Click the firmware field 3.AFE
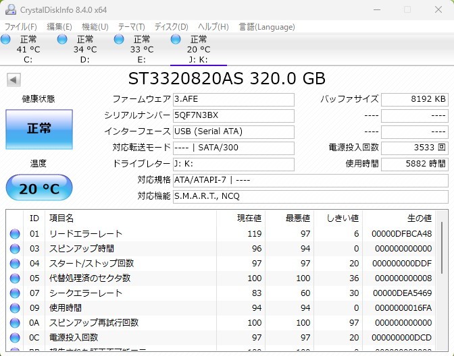 pyautogui.click(x=234, y=100)
